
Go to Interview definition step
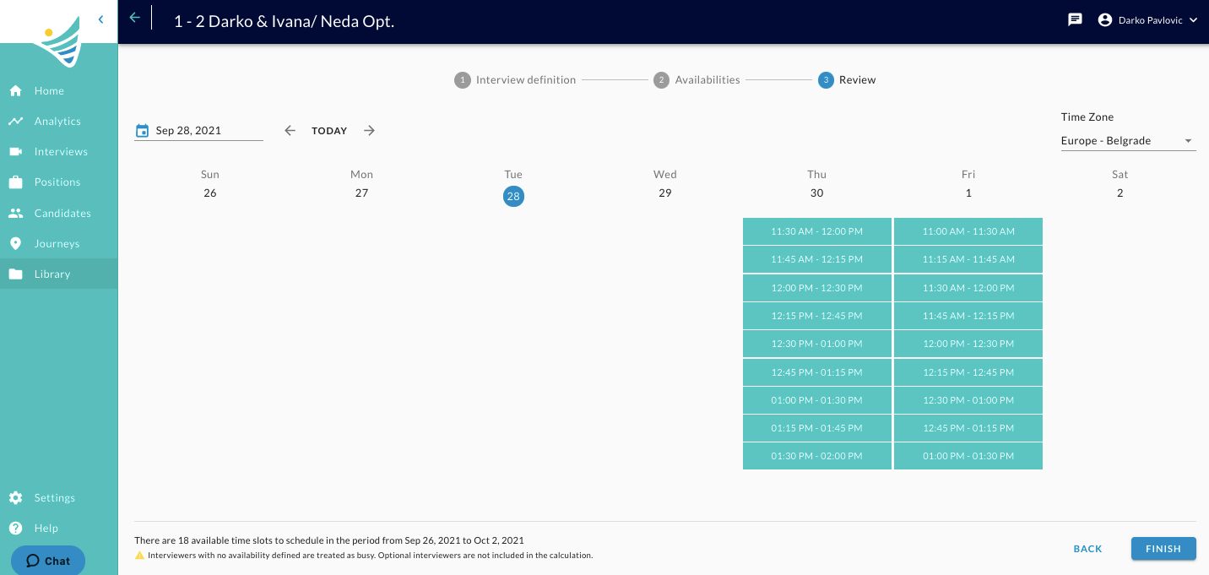click(x=515, y=80)
